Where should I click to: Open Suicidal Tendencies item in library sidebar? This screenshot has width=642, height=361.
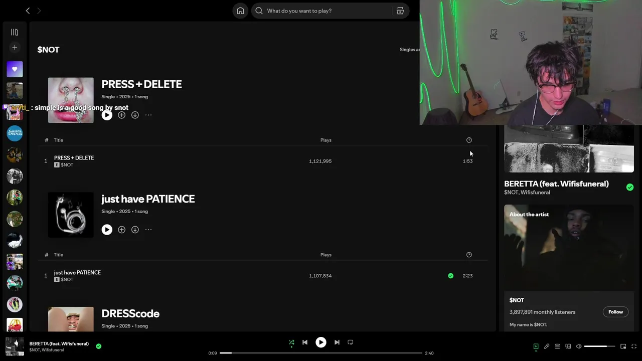(x=15, y=133)
